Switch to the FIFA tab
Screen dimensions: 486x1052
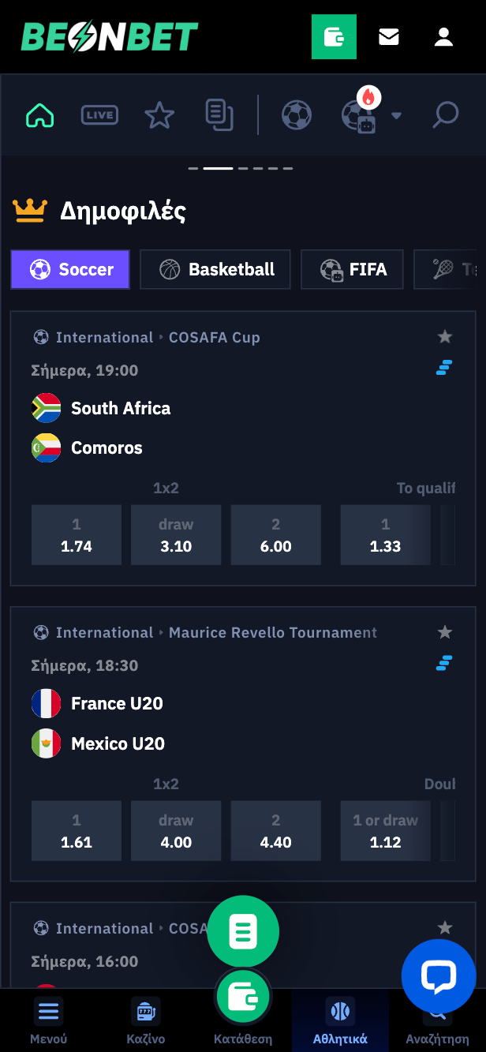coord(352,269)
